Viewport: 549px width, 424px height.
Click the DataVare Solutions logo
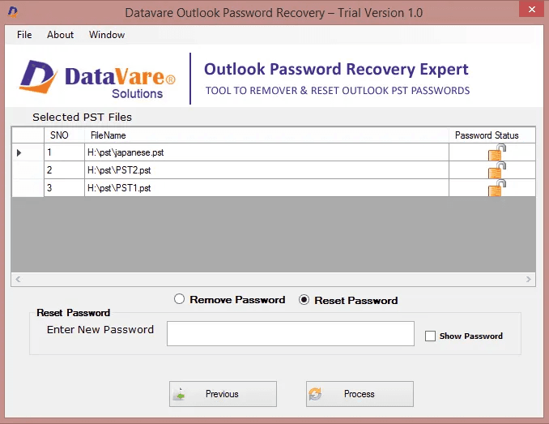click(97, 79)
